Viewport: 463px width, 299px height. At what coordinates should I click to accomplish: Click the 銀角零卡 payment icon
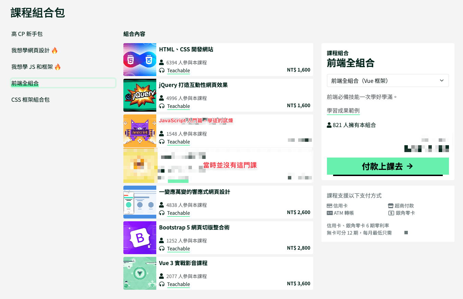click(x=391, y=213)
